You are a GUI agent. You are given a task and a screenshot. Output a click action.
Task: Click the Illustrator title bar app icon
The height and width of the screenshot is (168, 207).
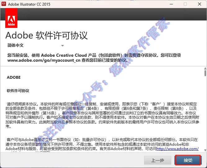(4, 4)
